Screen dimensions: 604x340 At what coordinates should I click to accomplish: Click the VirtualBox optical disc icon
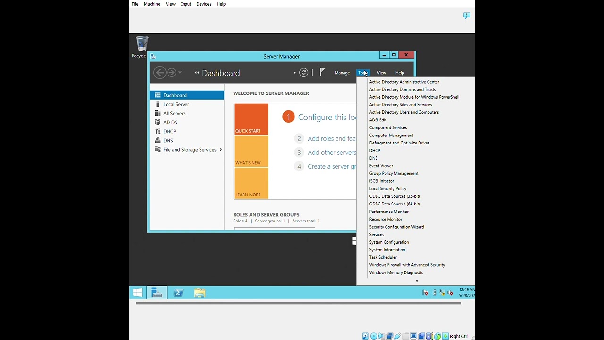(374, 336)
